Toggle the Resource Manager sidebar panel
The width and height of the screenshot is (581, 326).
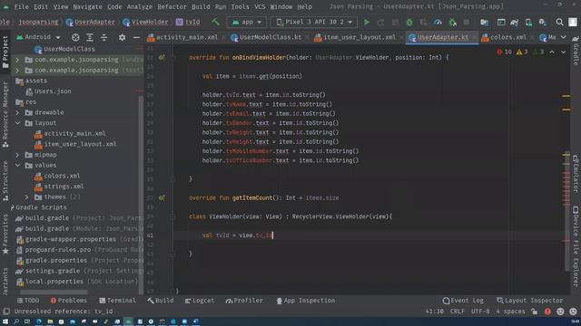[x=5, y=115]
